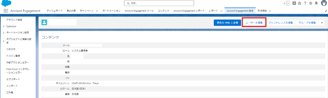328x98 pixels.
Task: Open dropdown arrow next to グループを編集
Action: coord(322,23)
